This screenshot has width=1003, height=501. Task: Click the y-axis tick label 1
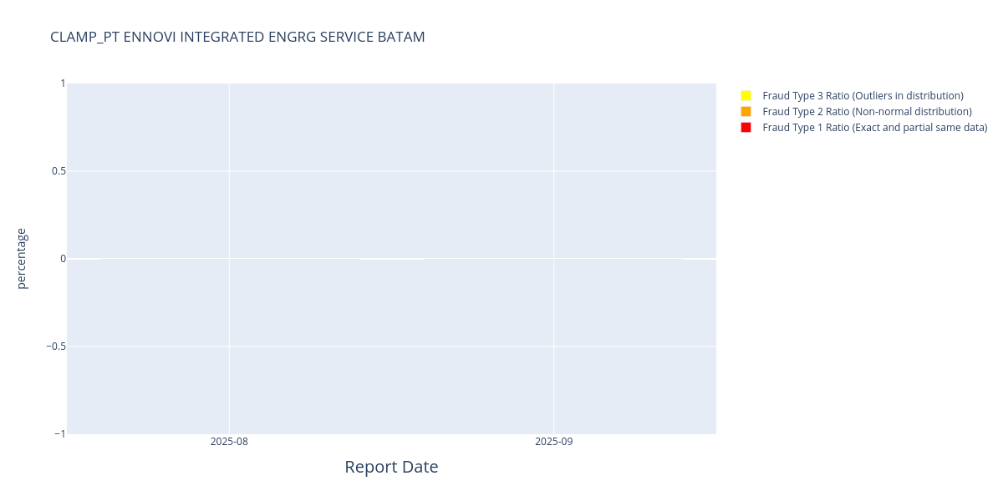pos(63,83)
